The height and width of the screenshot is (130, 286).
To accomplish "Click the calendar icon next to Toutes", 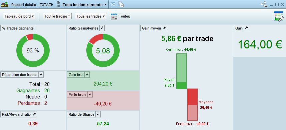I will pos(114,16).
